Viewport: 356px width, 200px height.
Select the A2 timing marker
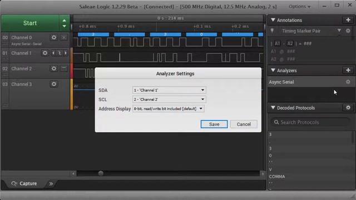coord(290,43)
